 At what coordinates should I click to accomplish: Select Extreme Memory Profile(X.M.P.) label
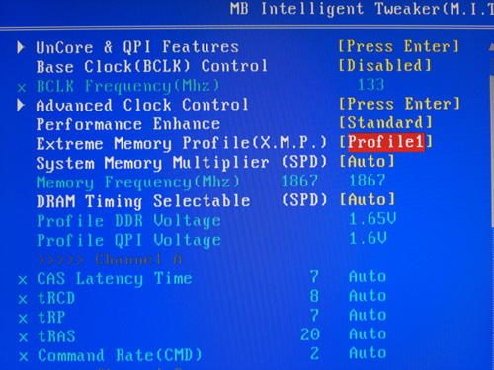pos(182,143)
